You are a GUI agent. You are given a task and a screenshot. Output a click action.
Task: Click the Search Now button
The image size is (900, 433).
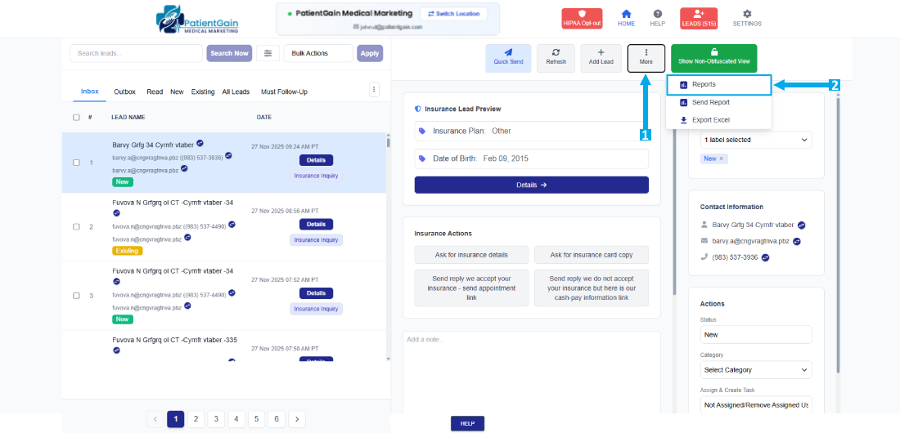pos(229,53)
